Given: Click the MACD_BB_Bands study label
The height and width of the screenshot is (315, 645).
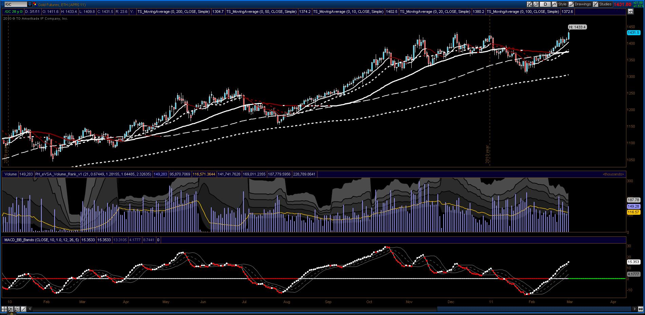Looking at the screenshot, I should tap(41, 240).
